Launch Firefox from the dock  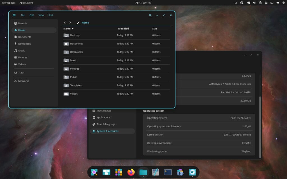tap(131, 172)
